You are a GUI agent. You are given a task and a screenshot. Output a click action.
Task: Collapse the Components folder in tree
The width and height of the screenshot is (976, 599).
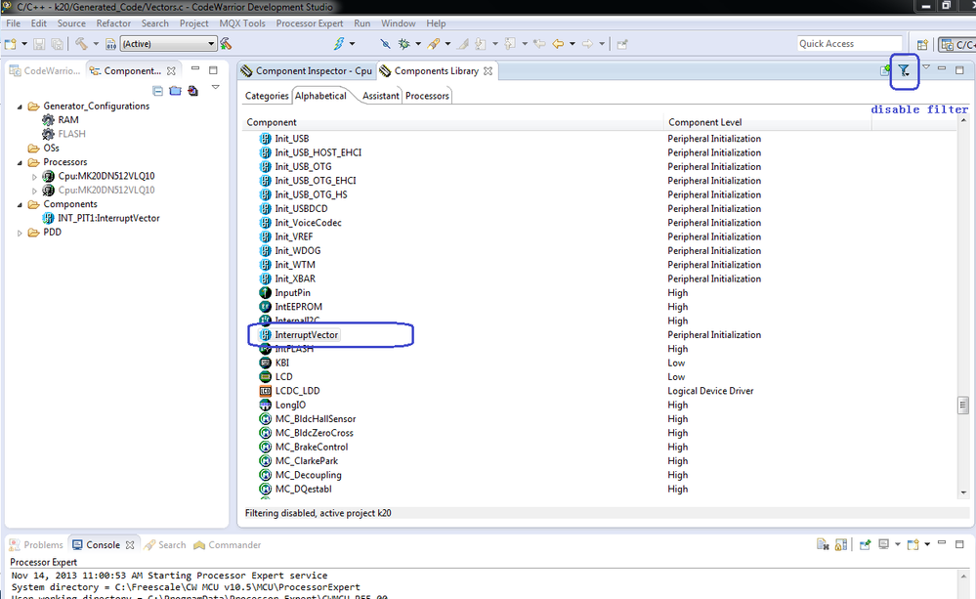pos(20,205)
